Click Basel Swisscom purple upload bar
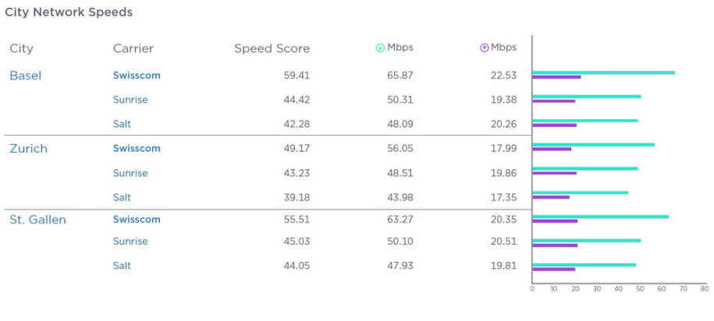Image resolution: width=714 pixels, height=321 pixels. (x=557, y=77)
